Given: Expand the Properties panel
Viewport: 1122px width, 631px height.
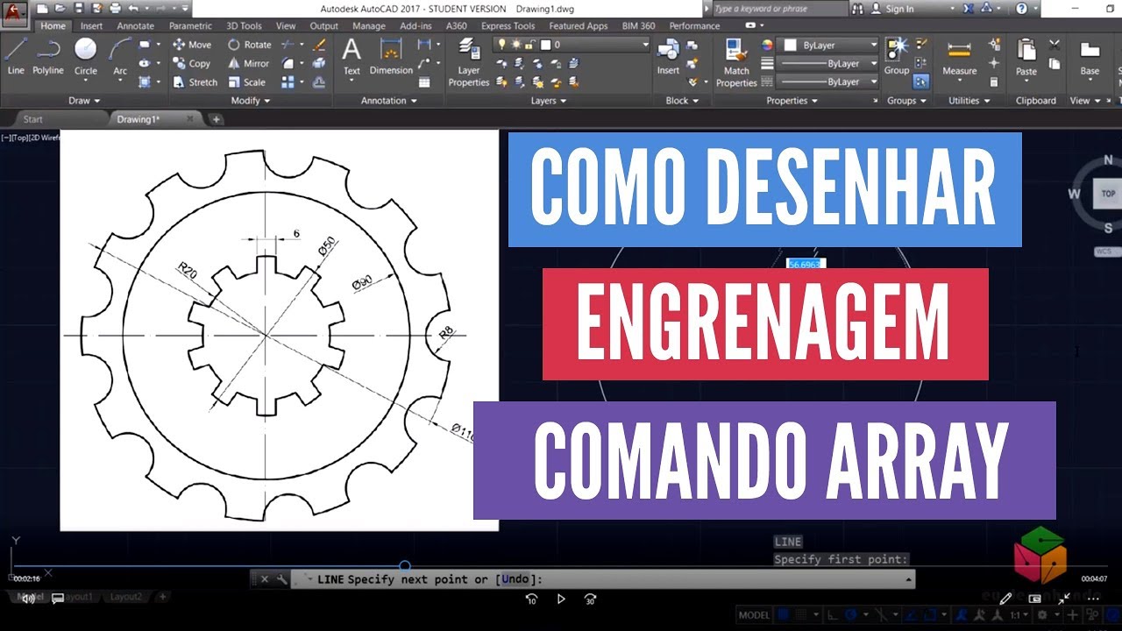Looking at the screenshot, I should click(x=792, y=101).
